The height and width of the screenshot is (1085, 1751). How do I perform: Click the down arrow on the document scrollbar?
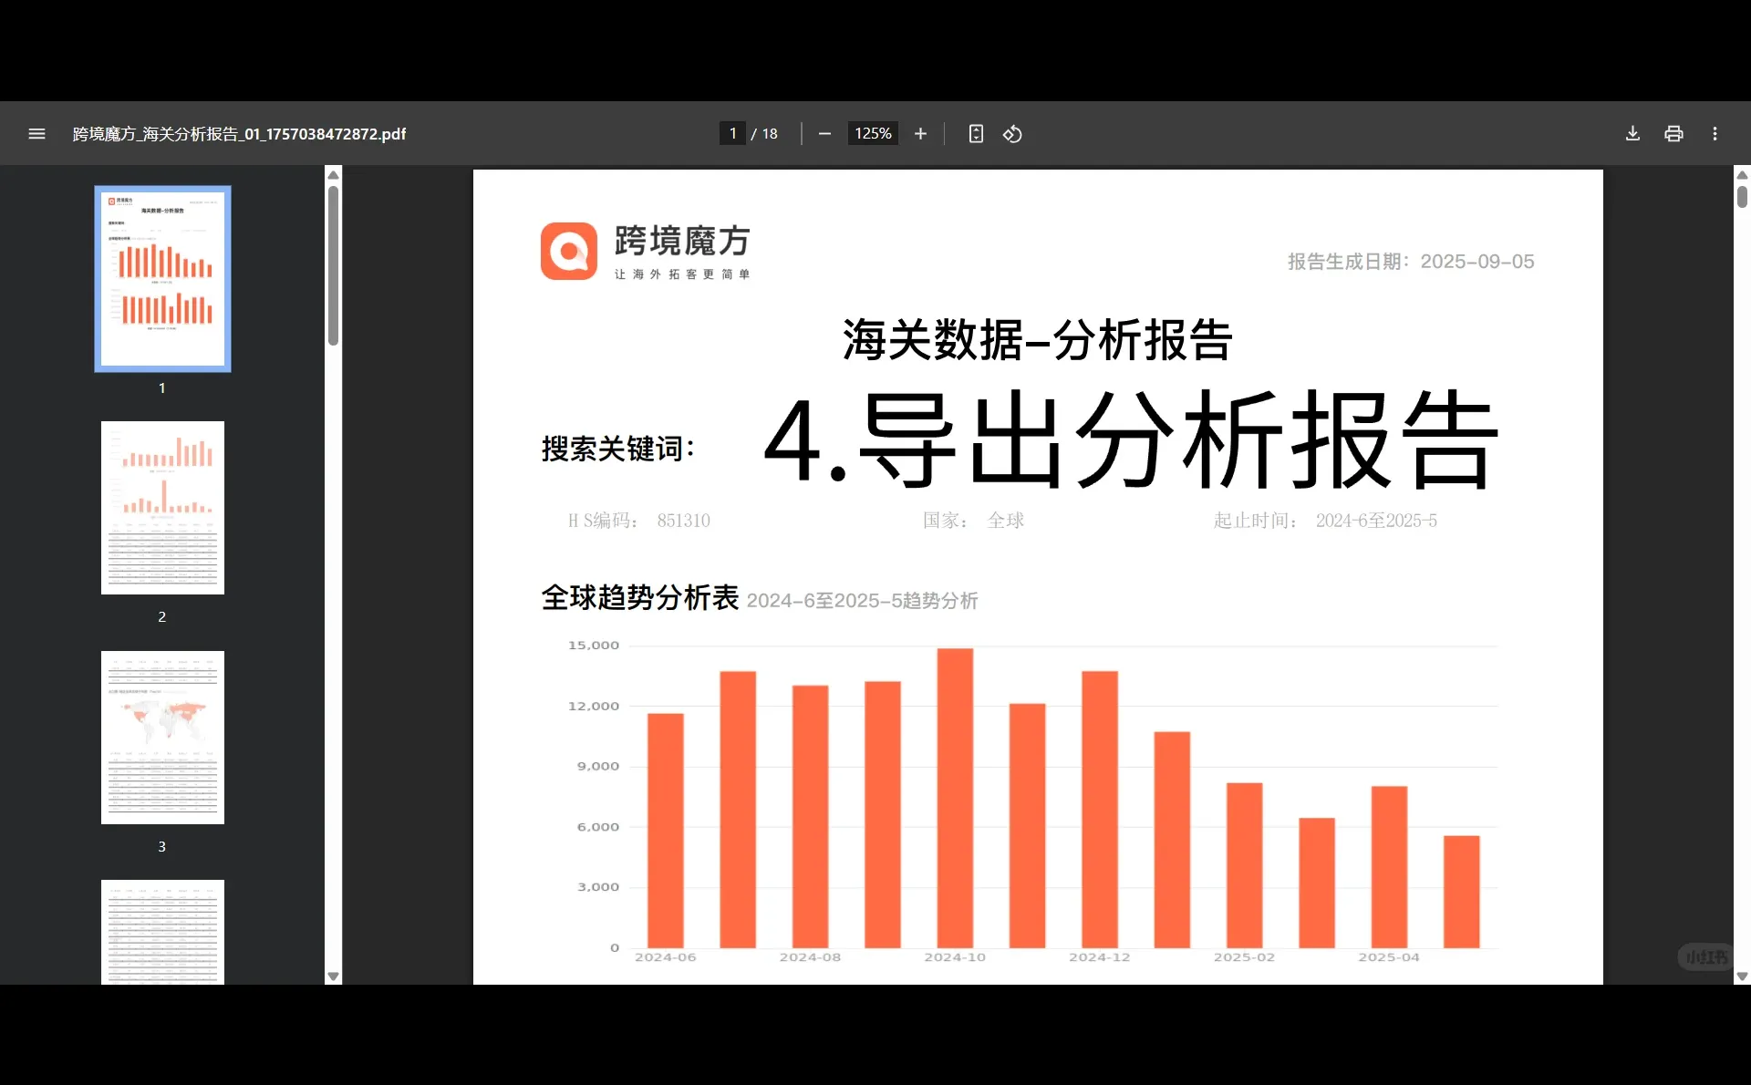pos(1742,975)
